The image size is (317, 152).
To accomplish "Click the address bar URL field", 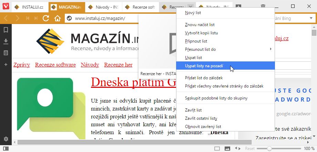I will 101,18.
